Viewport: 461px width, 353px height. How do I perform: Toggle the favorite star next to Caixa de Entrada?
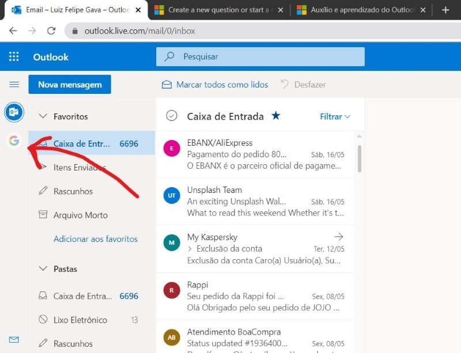point(276,115)
